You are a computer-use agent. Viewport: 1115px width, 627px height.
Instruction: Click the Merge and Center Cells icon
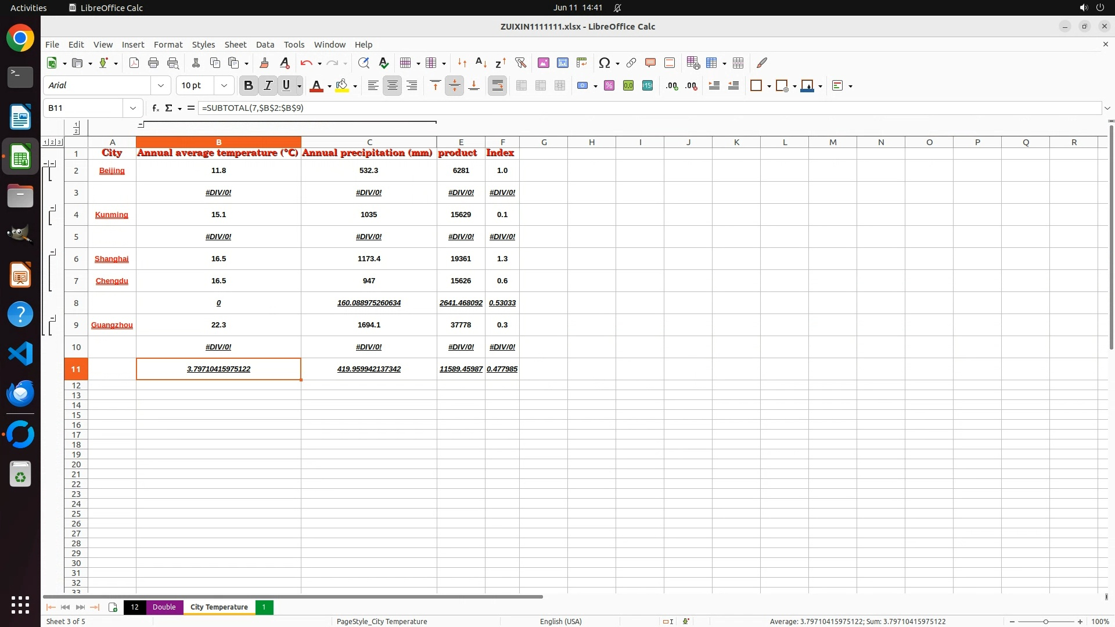click(521, 86)
